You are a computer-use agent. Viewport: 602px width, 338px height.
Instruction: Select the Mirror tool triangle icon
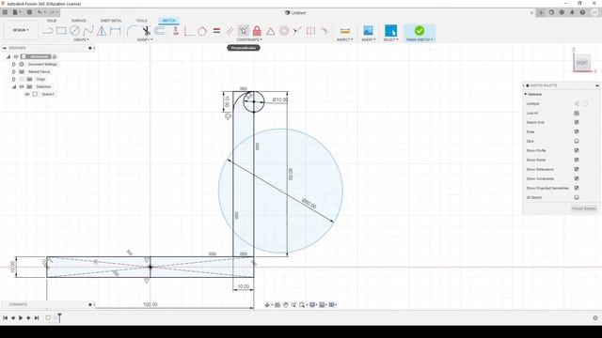[102, 31]
